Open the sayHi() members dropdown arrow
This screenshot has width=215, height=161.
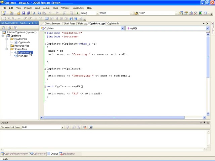coord(208,28)
